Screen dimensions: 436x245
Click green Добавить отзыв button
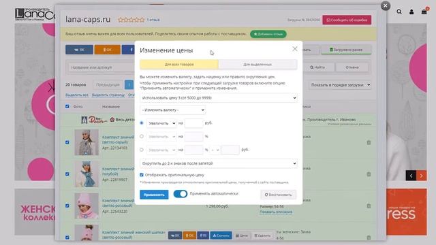[268, 34]
